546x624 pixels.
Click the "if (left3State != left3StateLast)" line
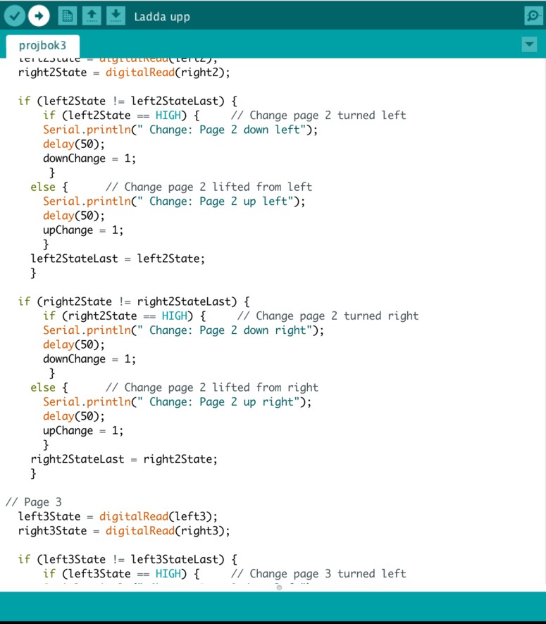[x=128, y=560]
